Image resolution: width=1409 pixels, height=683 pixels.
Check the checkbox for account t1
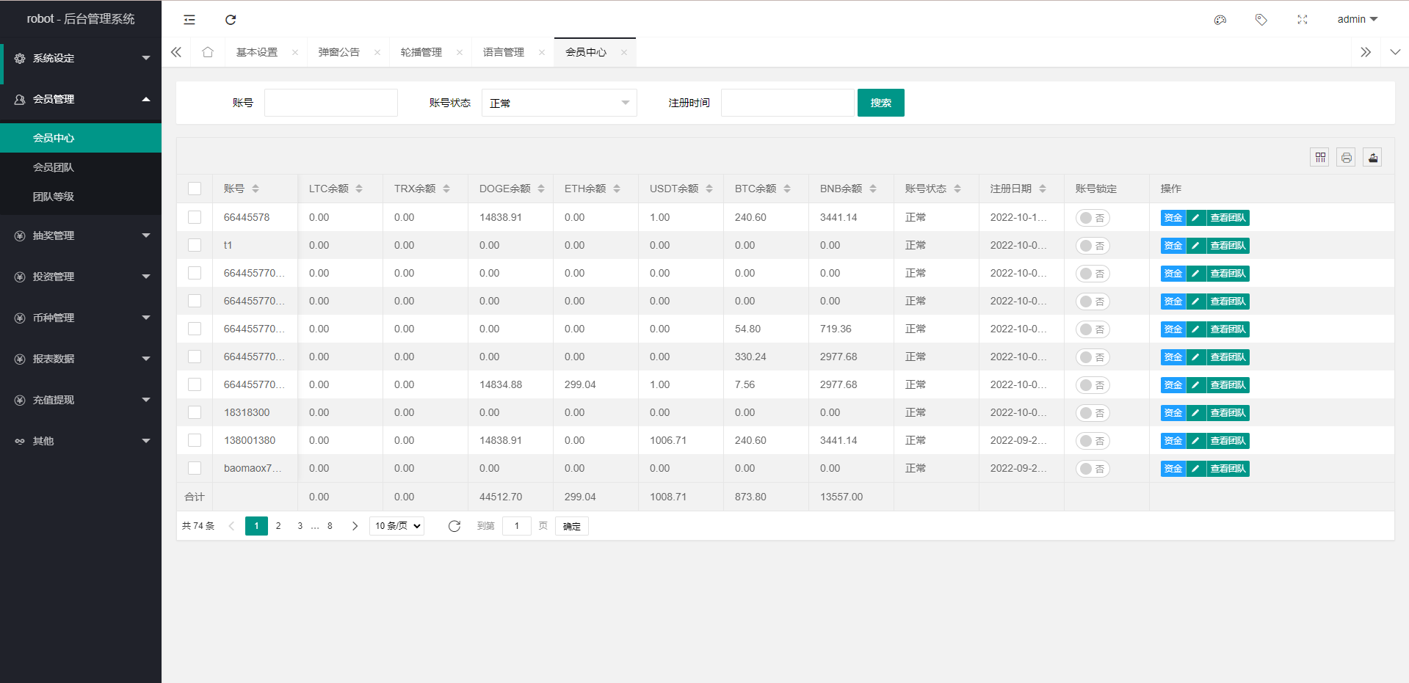click(x=195, y=245)
